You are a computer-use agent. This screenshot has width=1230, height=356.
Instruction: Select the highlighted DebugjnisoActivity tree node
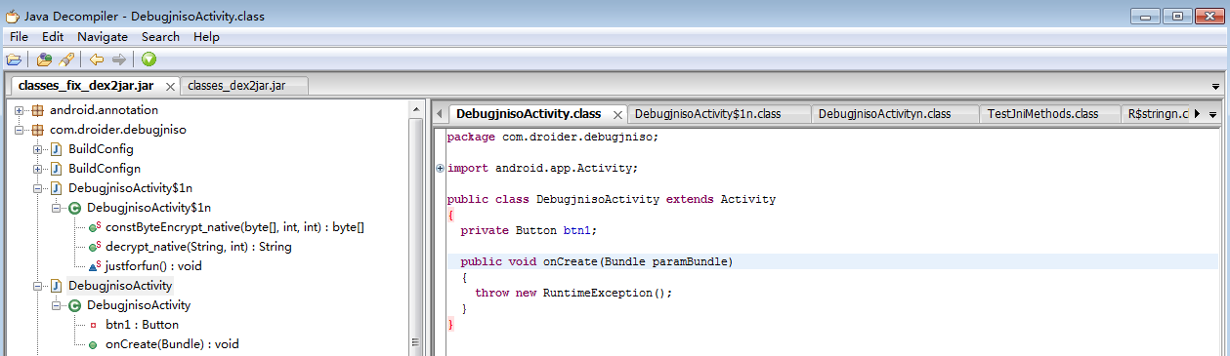(x=120, y=286)
